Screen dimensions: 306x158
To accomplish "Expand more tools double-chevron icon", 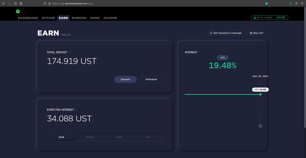I will (296, 4).
